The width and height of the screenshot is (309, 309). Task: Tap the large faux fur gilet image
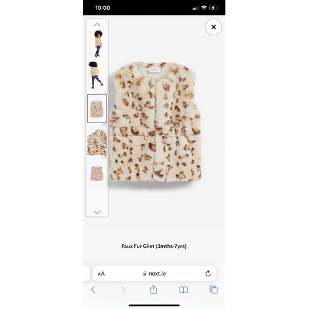click(x=155, y=122)
